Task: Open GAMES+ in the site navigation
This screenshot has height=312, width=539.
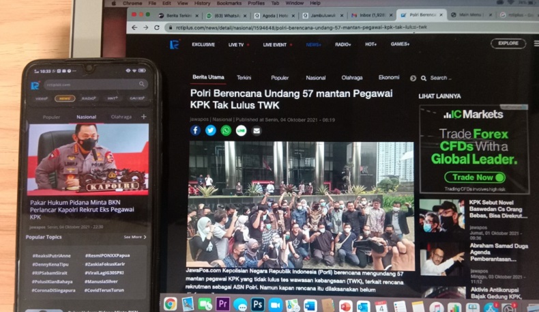Action: (400, 44)
